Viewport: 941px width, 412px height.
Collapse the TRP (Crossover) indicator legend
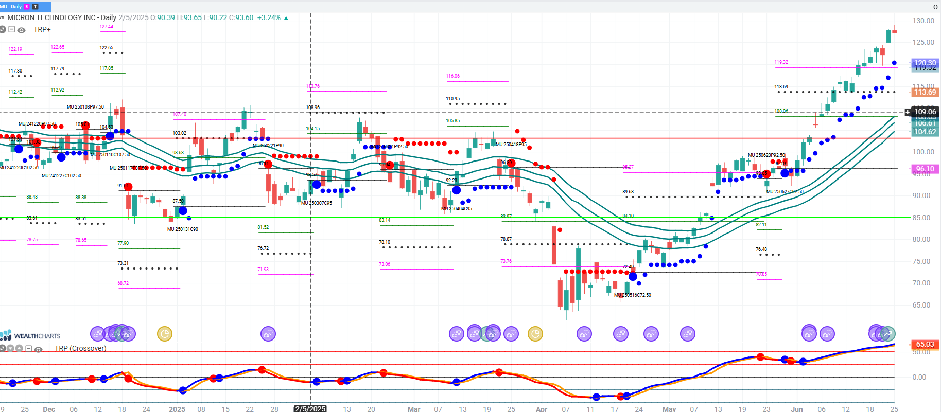(x=29, y=349)
